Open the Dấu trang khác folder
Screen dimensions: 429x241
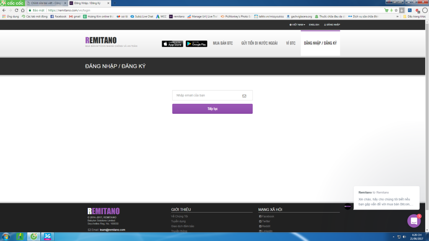coord(414,16)
